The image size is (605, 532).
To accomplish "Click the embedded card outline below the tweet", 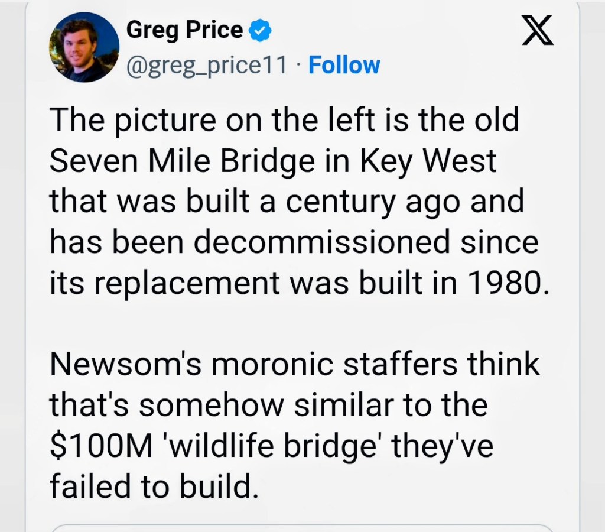I will tap(302, 526).
